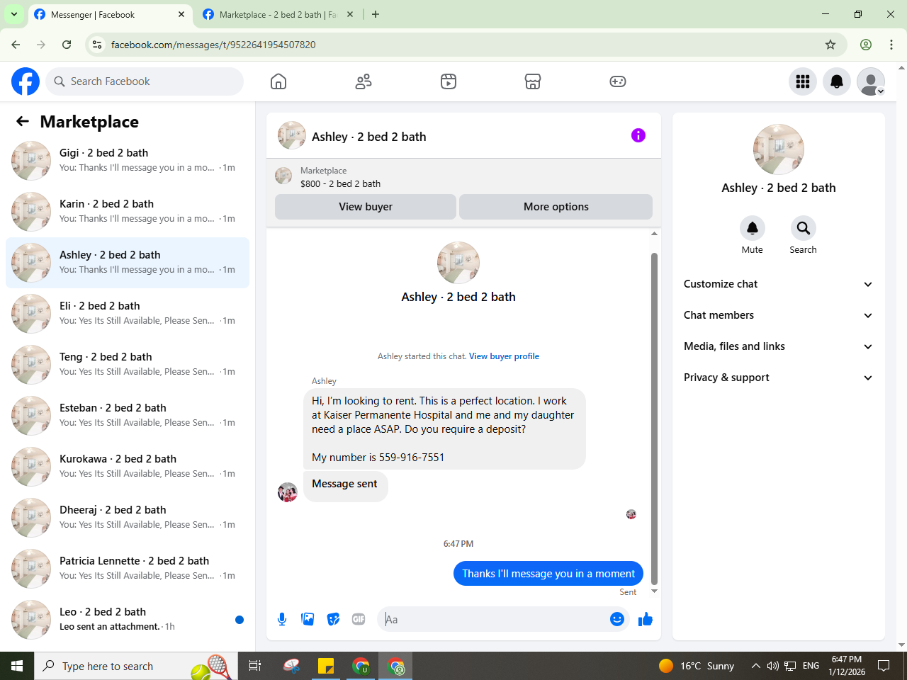The width and height of the screenshot is (907, 680).
Task: Focus the Search Facebook box
Action: click(145, 81)
